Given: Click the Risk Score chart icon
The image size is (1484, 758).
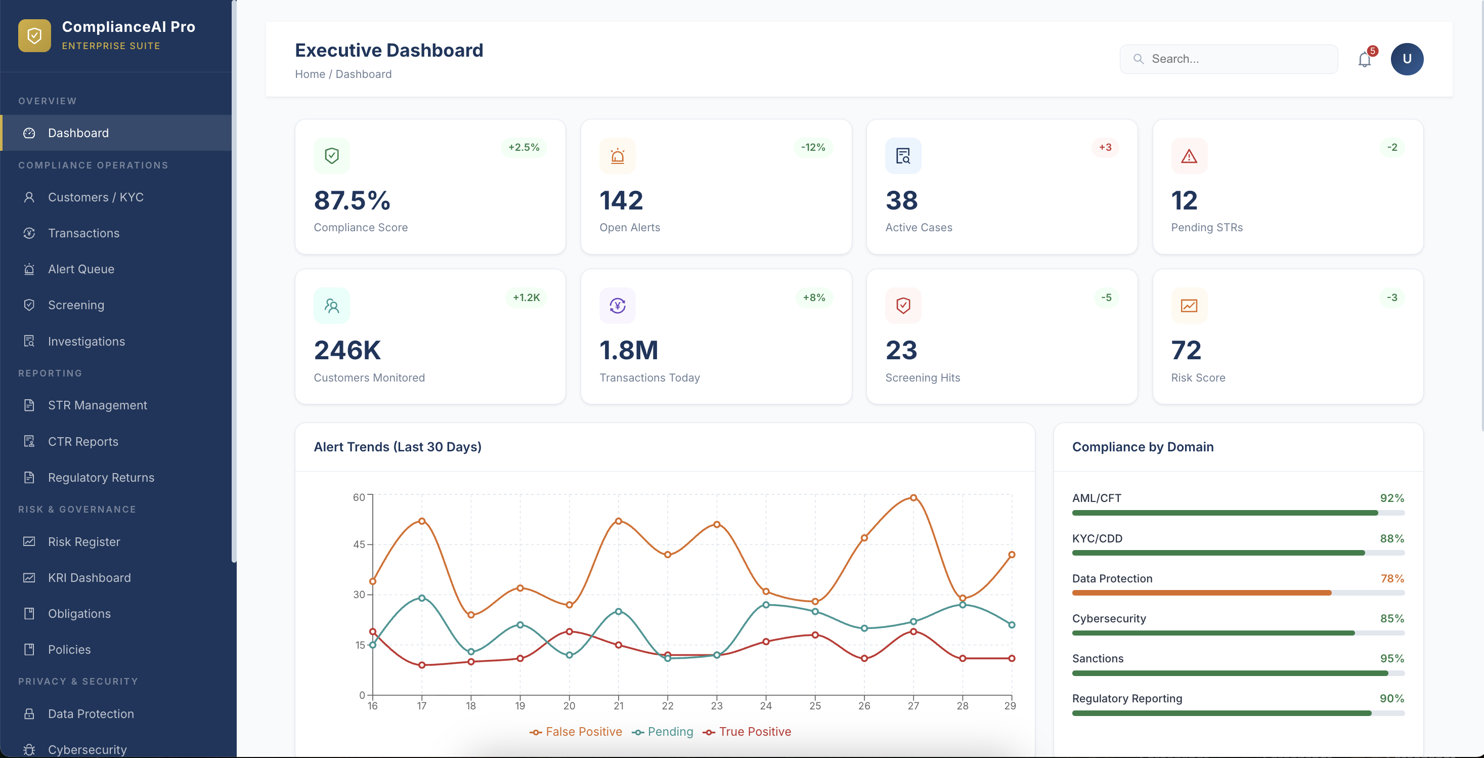Looking at the screenshot, I should click(x=1189, y=306).
